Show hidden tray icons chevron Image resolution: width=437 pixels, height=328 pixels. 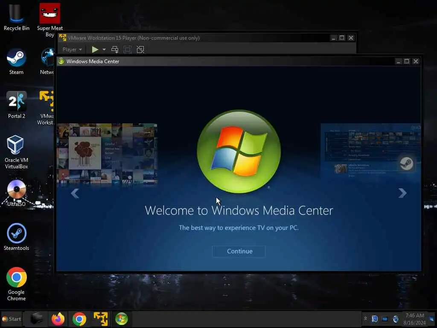pyautogui.click(x=365, y=318)
